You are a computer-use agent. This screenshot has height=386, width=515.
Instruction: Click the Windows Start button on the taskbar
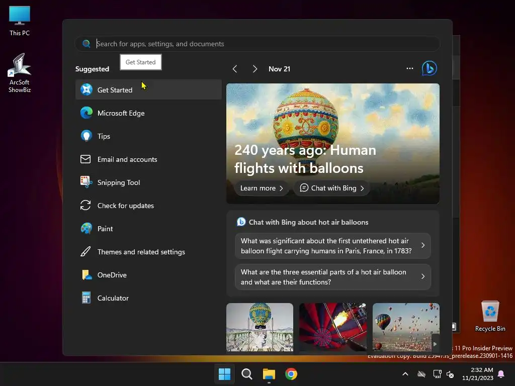225,374
